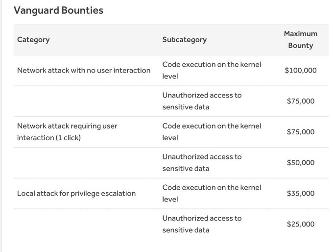Click Network attack with no user interaction
333x252 pixels.
84,71
